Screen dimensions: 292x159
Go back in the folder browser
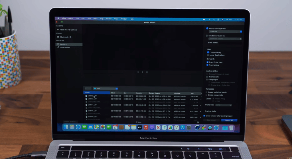point(86,88)
